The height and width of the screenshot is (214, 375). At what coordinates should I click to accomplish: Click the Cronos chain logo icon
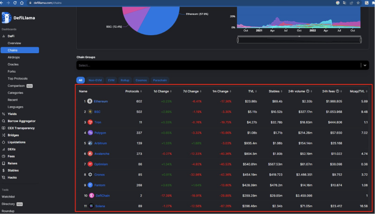tap(90, 175)
